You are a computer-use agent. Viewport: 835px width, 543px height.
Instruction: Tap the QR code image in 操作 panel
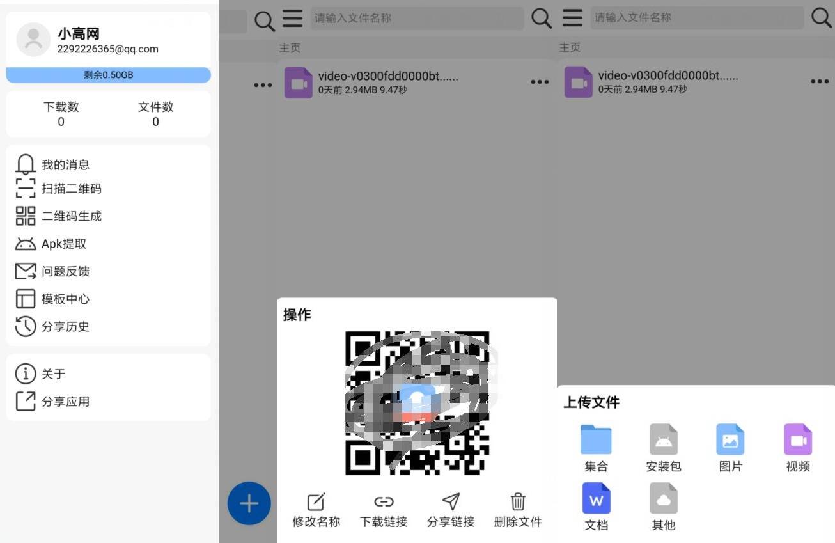[x=417, y=403]
